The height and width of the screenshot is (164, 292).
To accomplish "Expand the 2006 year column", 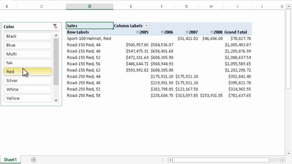I will [162, 32].
